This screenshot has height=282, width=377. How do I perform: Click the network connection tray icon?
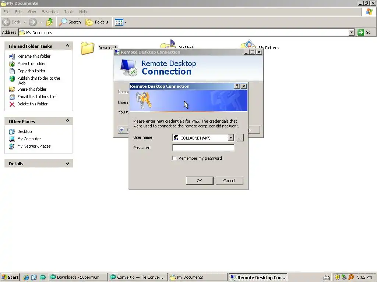(344, 278)
